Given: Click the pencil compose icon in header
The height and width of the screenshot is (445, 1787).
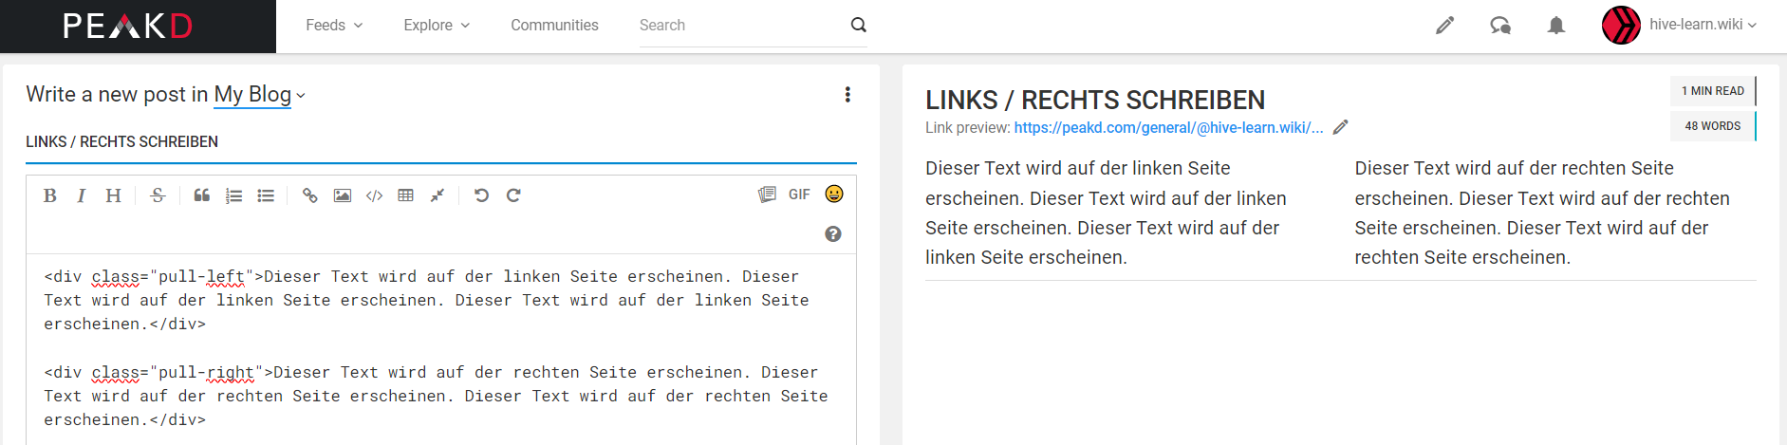Looking at the screenshot, I should tap(1444, 26).
